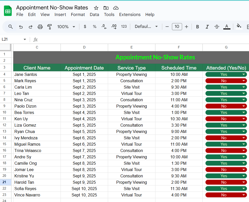Open the Google Sheets home icon
249x202 pixels.
(x=8, y=11)
